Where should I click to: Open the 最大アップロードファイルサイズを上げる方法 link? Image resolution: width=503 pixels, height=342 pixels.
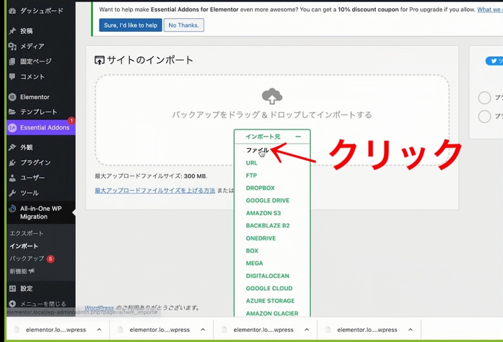[x=155, y=190]
